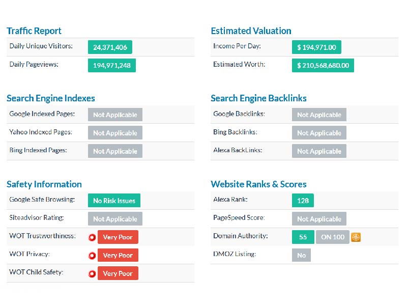
Task: Click the Estimated Worth amount badge
Action: [323, 66]
